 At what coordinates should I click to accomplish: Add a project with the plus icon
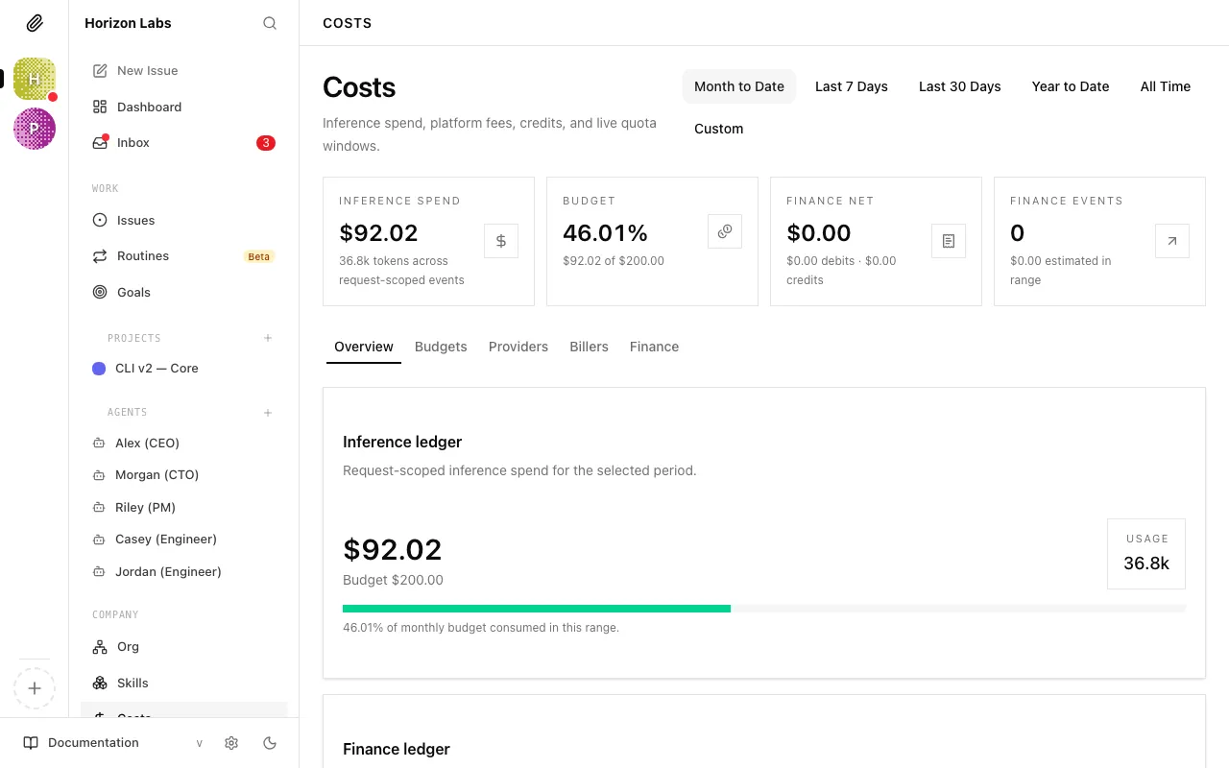pos(268,338)
